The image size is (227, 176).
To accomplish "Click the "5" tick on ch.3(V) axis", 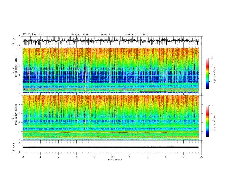I will [x=20, y=143].
